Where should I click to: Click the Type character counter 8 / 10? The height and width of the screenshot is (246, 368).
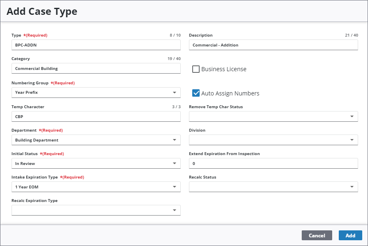(175, 35)
